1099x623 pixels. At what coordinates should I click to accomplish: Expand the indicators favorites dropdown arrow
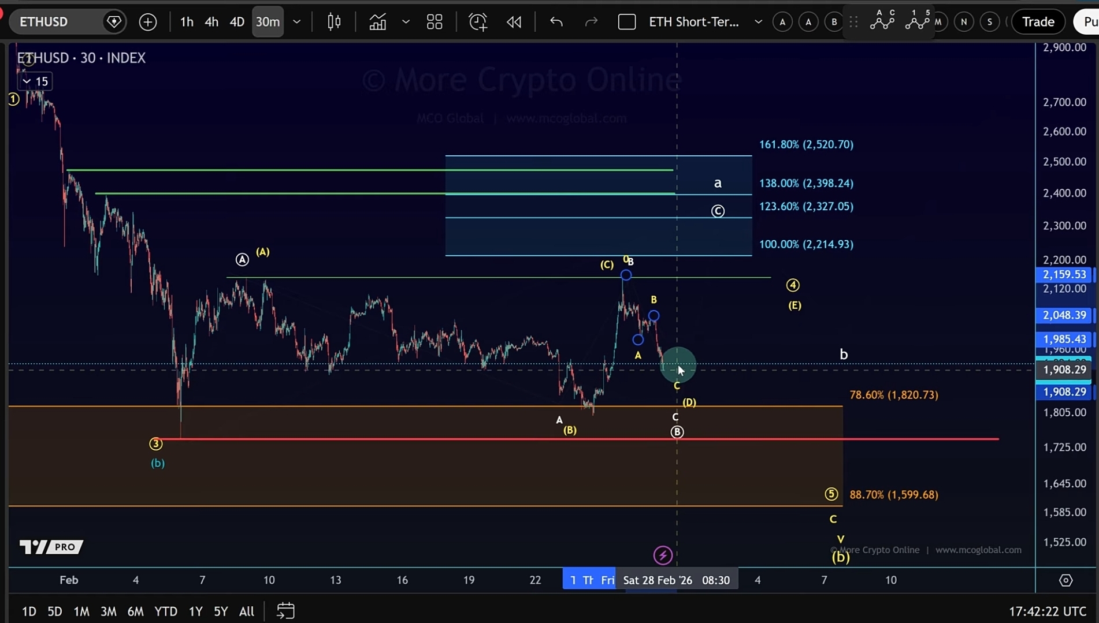click(x=406, y=22)
